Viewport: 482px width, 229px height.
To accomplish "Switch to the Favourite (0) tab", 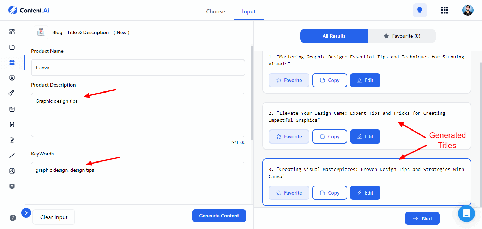I will click(x=402, y=36).
